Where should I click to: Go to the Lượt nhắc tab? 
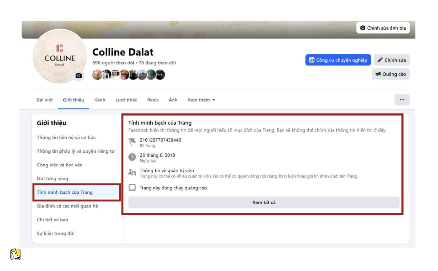click(x=126, y=100)
